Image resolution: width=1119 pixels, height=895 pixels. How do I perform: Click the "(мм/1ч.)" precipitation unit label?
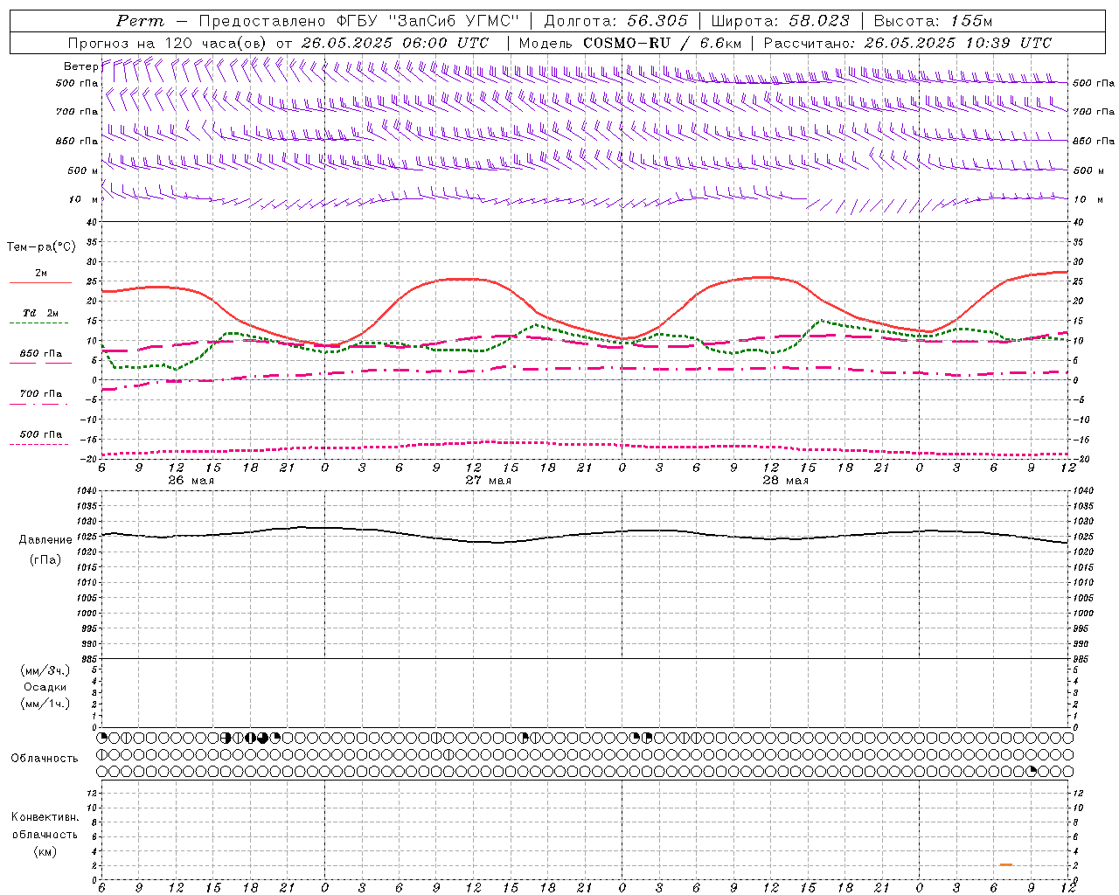[45, 704]
